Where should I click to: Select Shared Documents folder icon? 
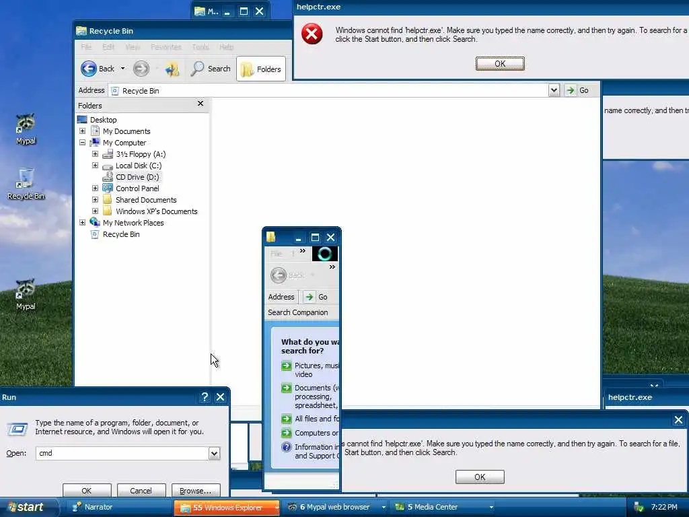pyautogui.click(x=108, y=199)
